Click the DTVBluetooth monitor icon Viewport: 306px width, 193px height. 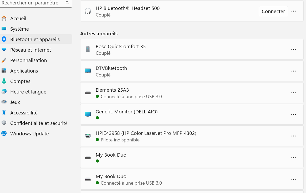pos(88,71)
